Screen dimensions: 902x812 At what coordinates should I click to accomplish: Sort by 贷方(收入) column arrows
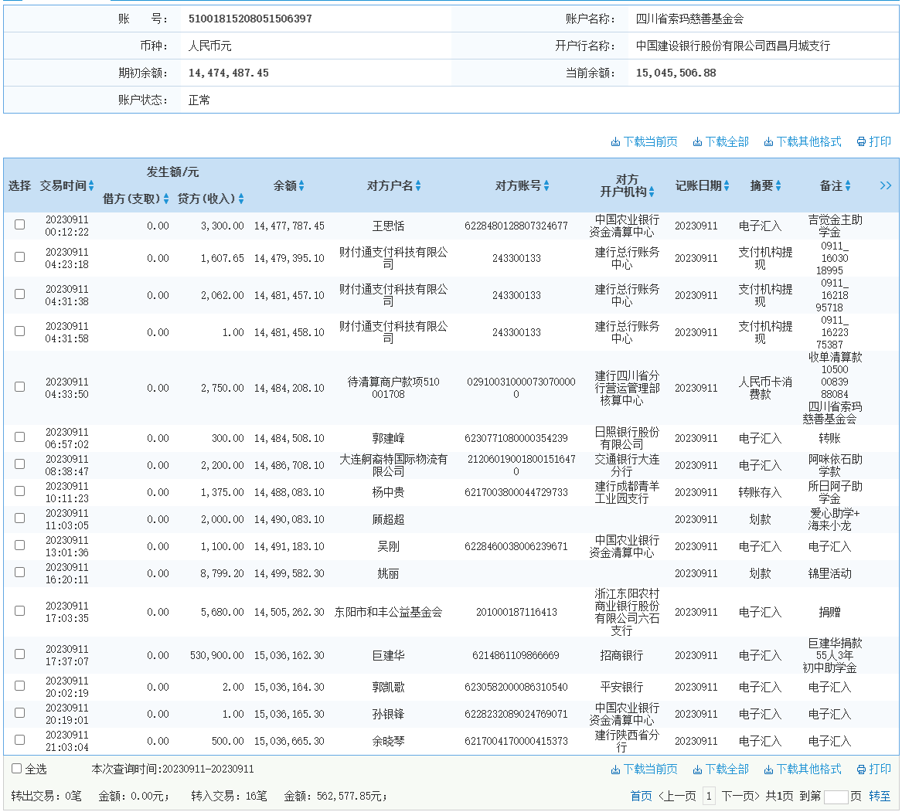pos(241,199)
